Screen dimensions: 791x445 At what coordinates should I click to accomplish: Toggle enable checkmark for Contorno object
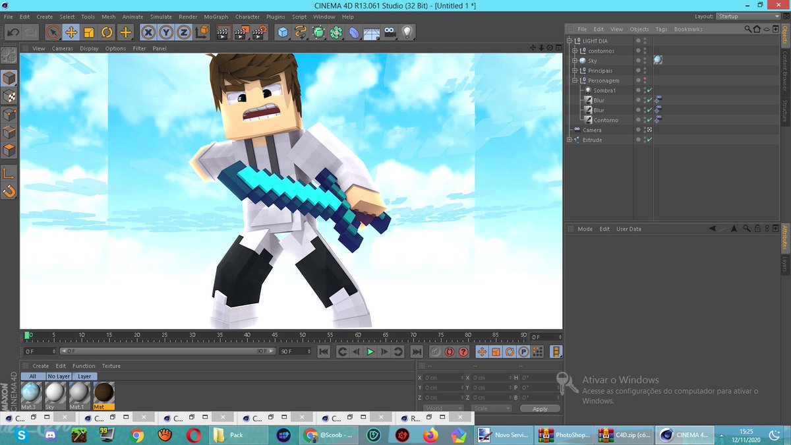[x=650, y=120]
